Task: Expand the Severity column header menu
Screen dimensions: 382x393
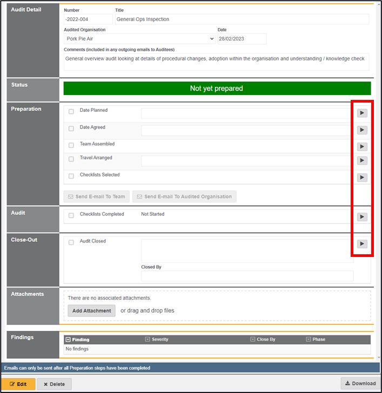Action: point(148,340)
